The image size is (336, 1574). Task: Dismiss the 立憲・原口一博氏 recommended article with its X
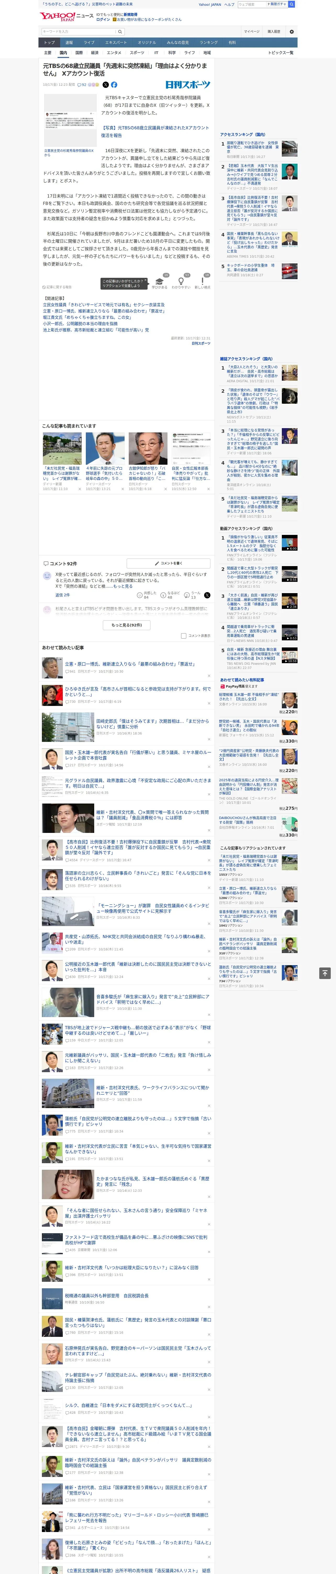[x=209, y=676]
